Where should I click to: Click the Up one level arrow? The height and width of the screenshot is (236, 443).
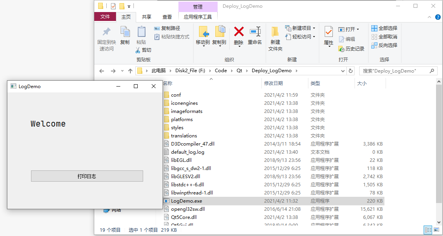(x=130, y=71)
